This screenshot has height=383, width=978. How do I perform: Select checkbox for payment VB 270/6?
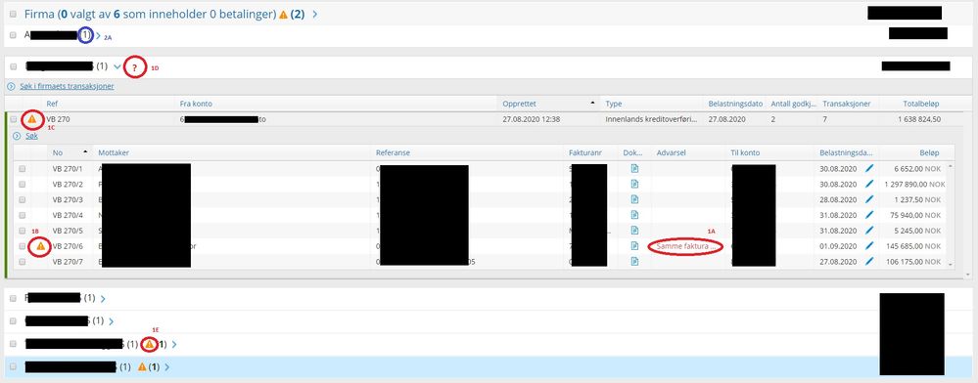coord(23,246)
